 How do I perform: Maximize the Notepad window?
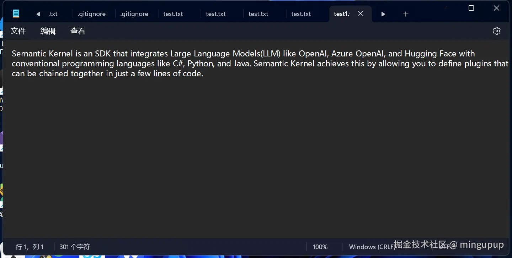click(471, 8)
